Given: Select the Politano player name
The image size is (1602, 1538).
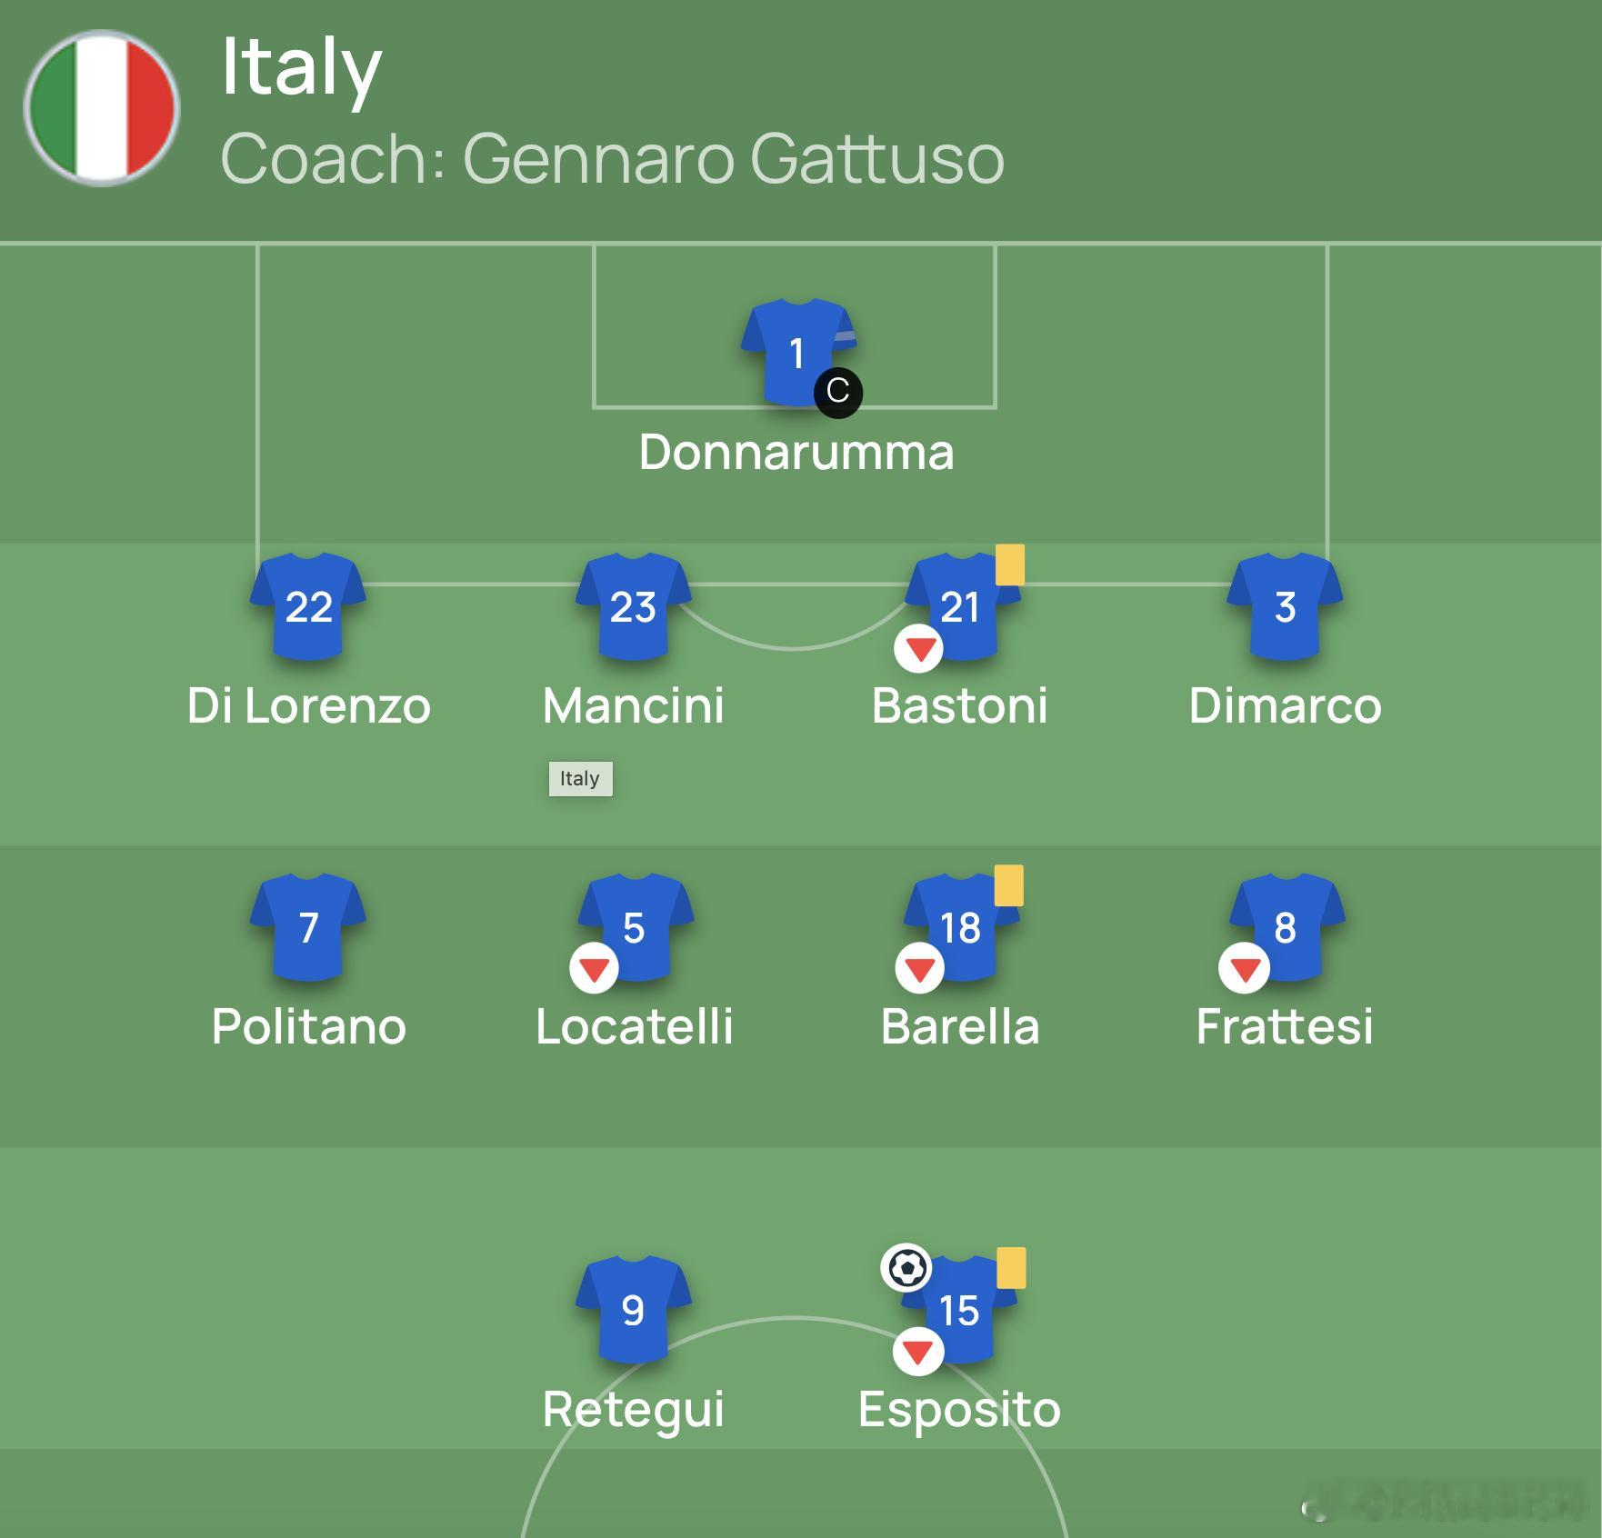Looking at the screenshot, I should tap(308, 1026).
